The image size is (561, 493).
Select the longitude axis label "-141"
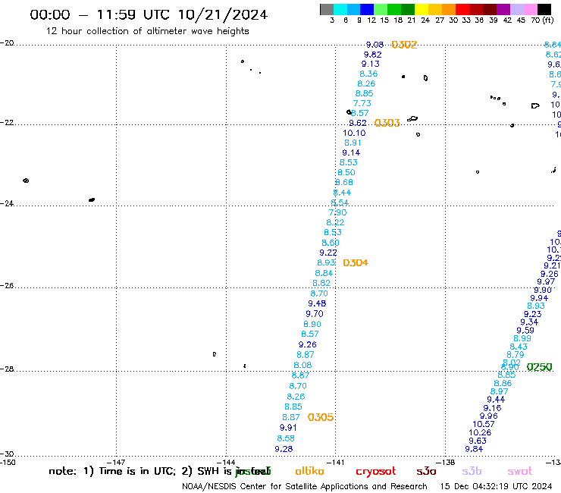coord(335,462)
